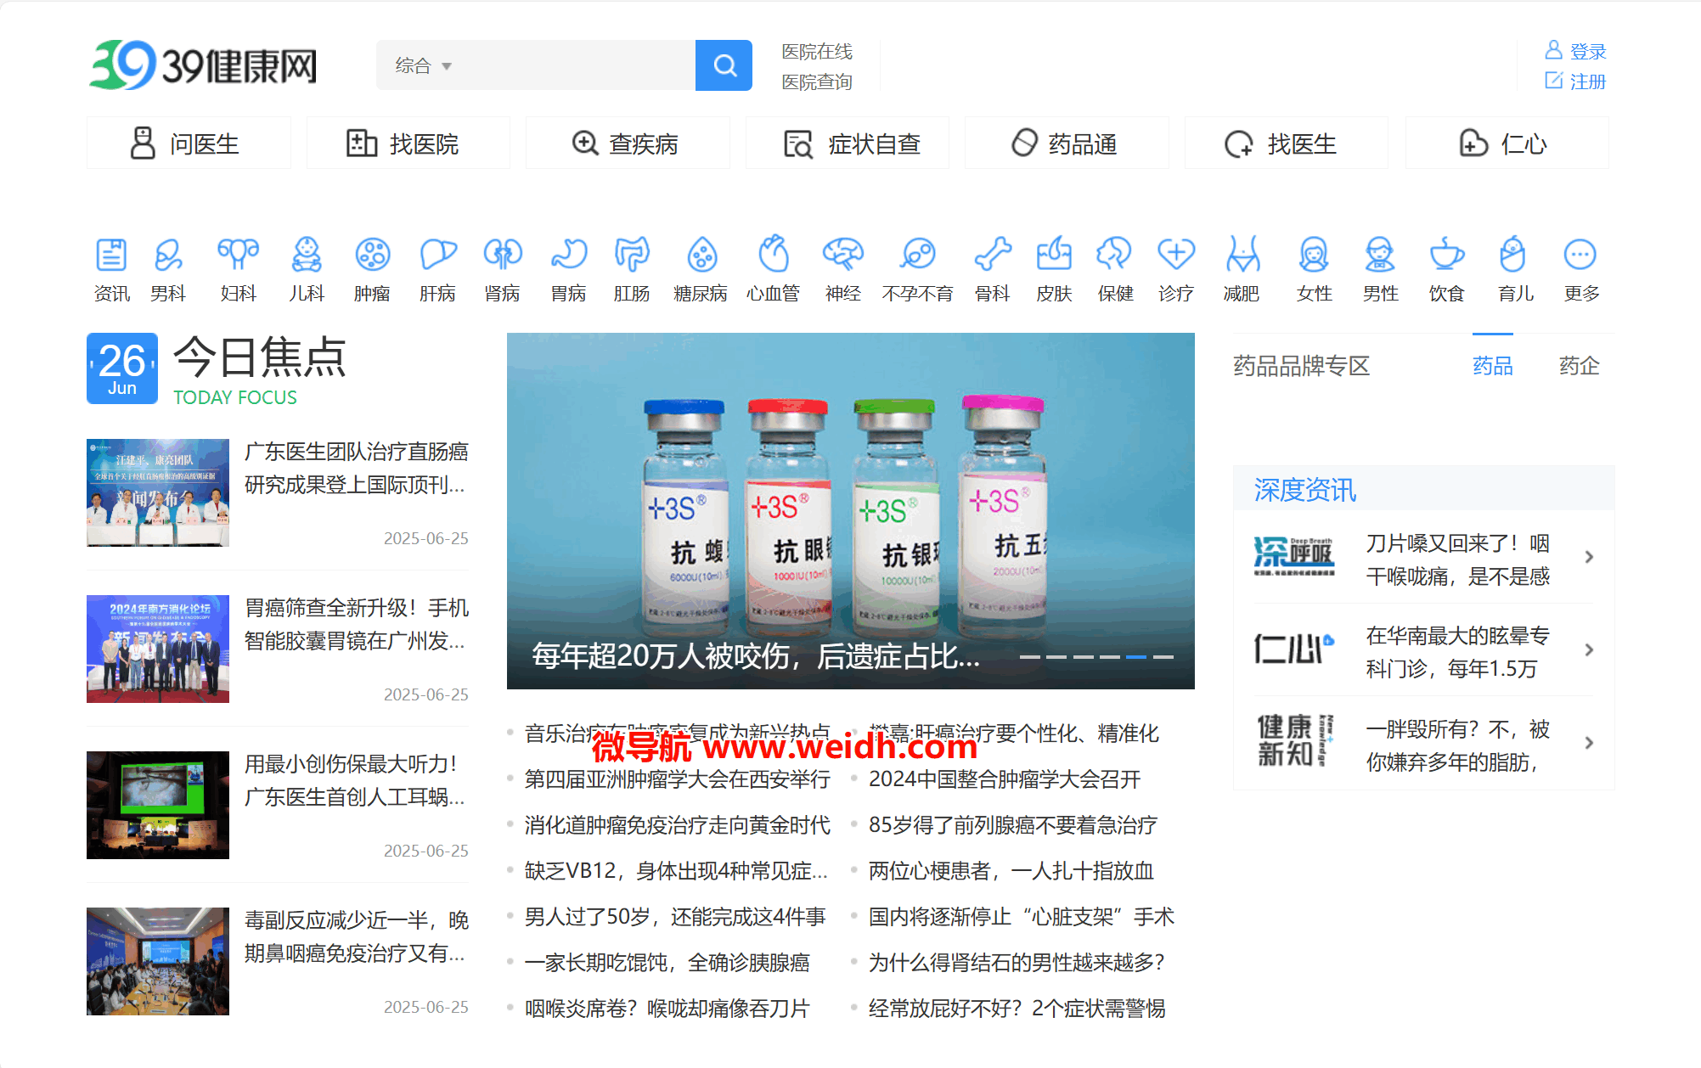Open the 问医生 navigation button
Screen dimensions: 1701x1068
189,143
